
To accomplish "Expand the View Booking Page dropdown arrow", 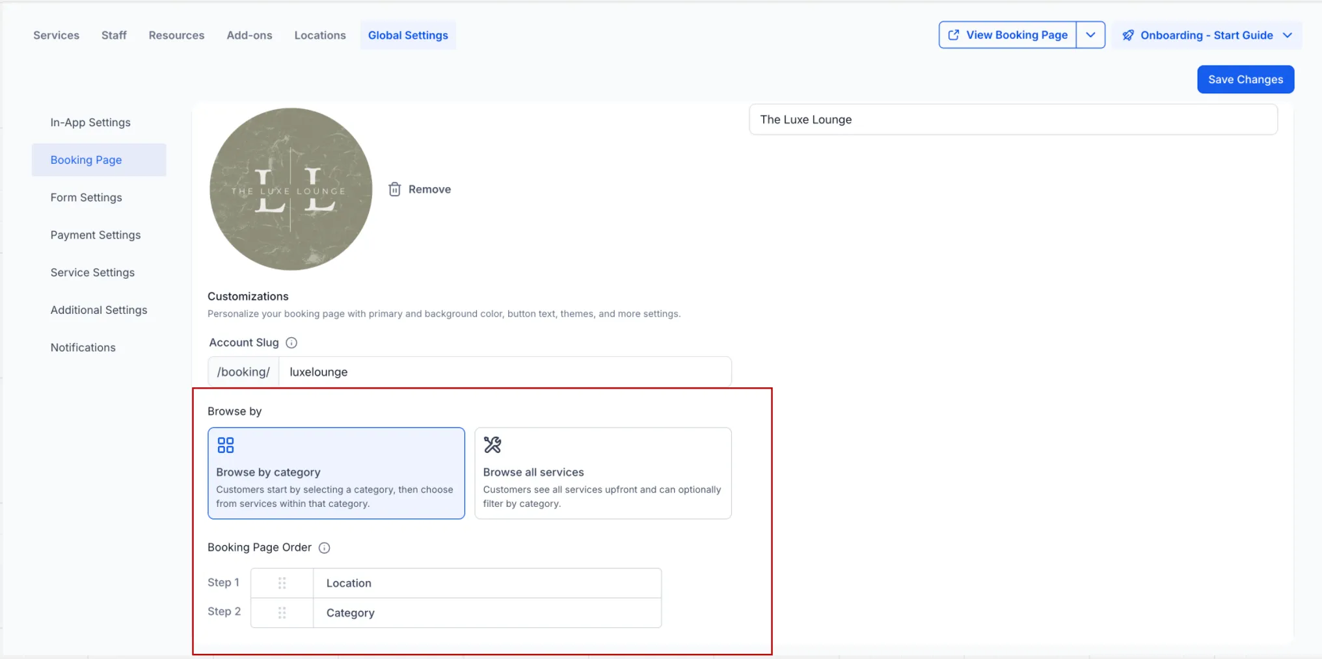I will click(1090, 35).
